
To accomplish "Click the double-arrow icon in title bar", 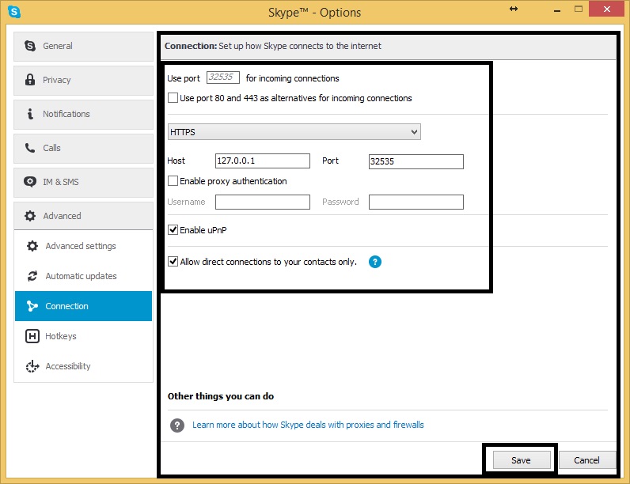I will coord(514,9).
